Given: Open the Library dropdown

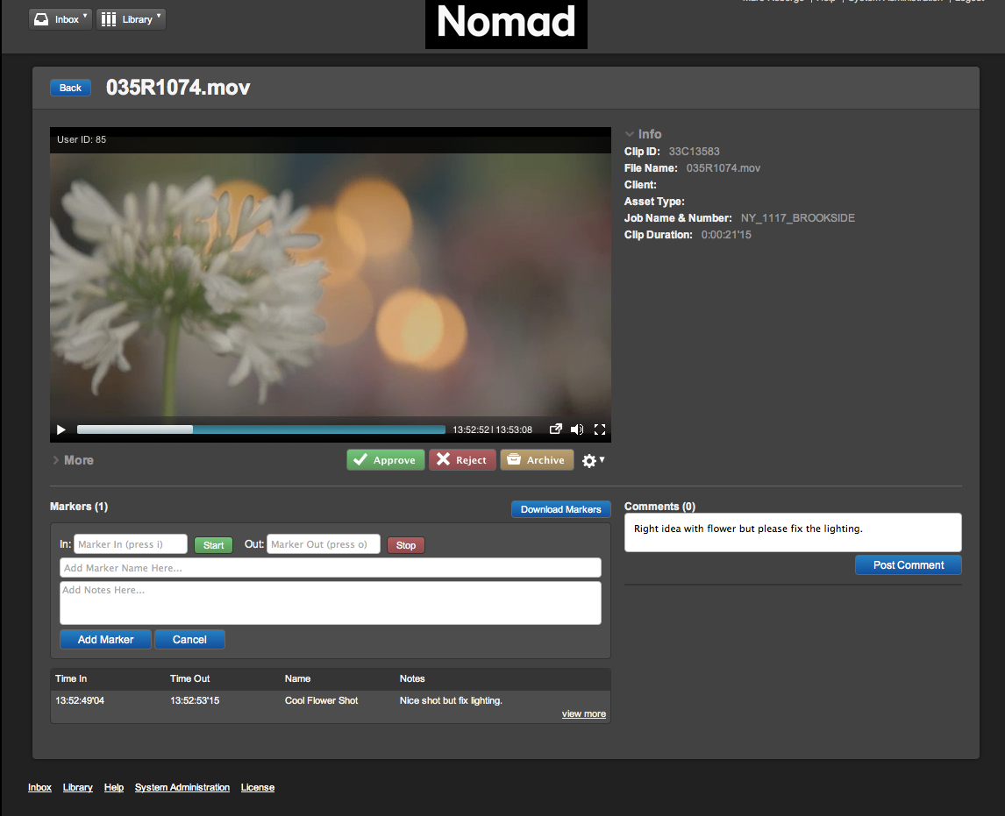Looking at the screenshot, I should (130, 19).
